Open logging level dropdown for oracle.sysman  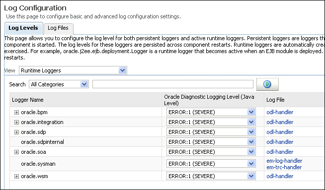tap(211, 164)
